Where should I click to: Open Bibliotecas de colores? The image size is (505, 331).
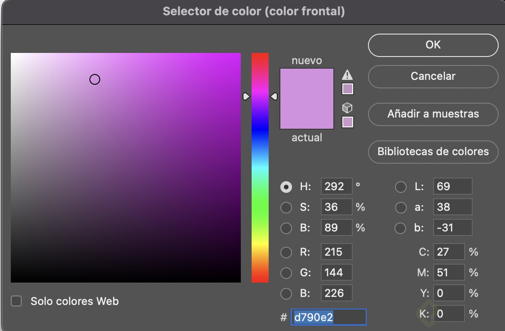click(x=433, y=152)
